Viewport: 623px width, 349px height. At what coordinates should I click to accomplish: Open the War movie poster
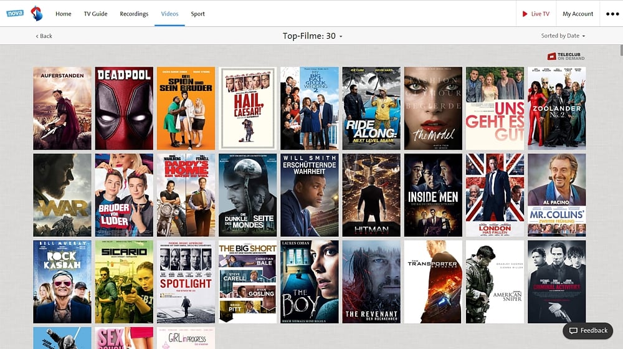click(x=62, y=195)
